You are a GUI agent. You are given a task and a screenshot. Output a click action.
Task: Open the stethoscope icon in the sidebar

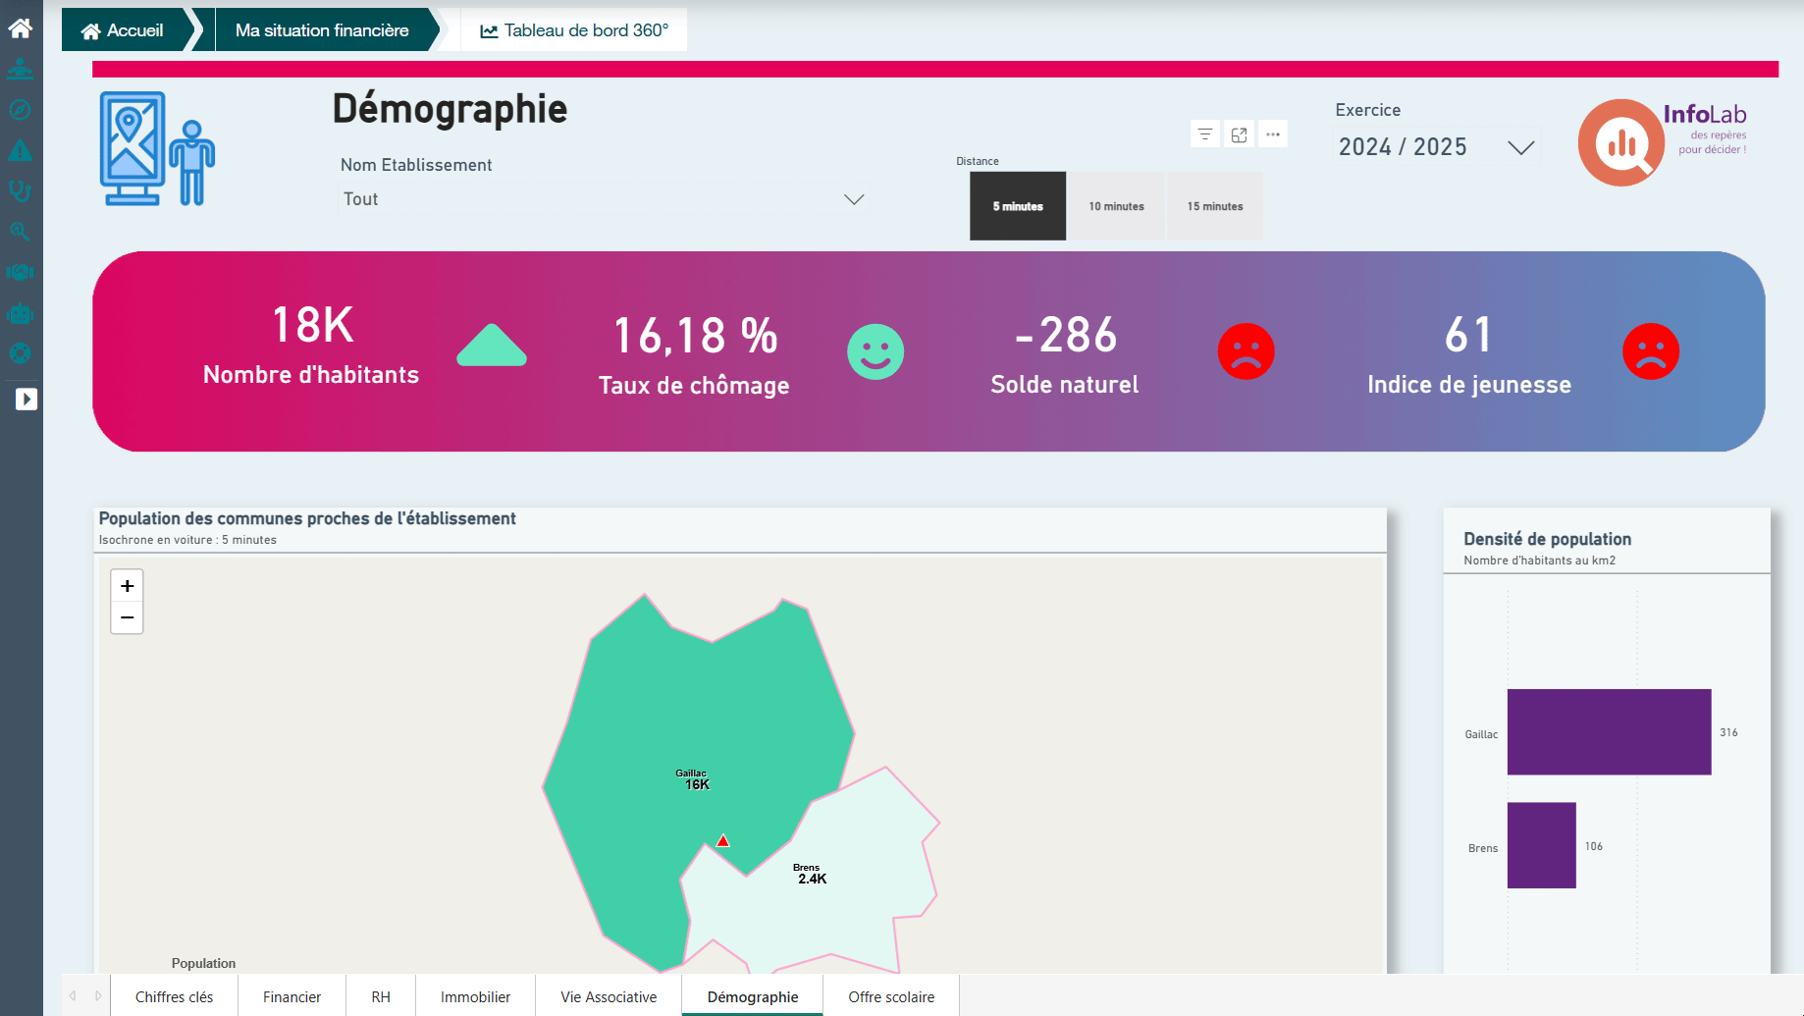[20, 190]
